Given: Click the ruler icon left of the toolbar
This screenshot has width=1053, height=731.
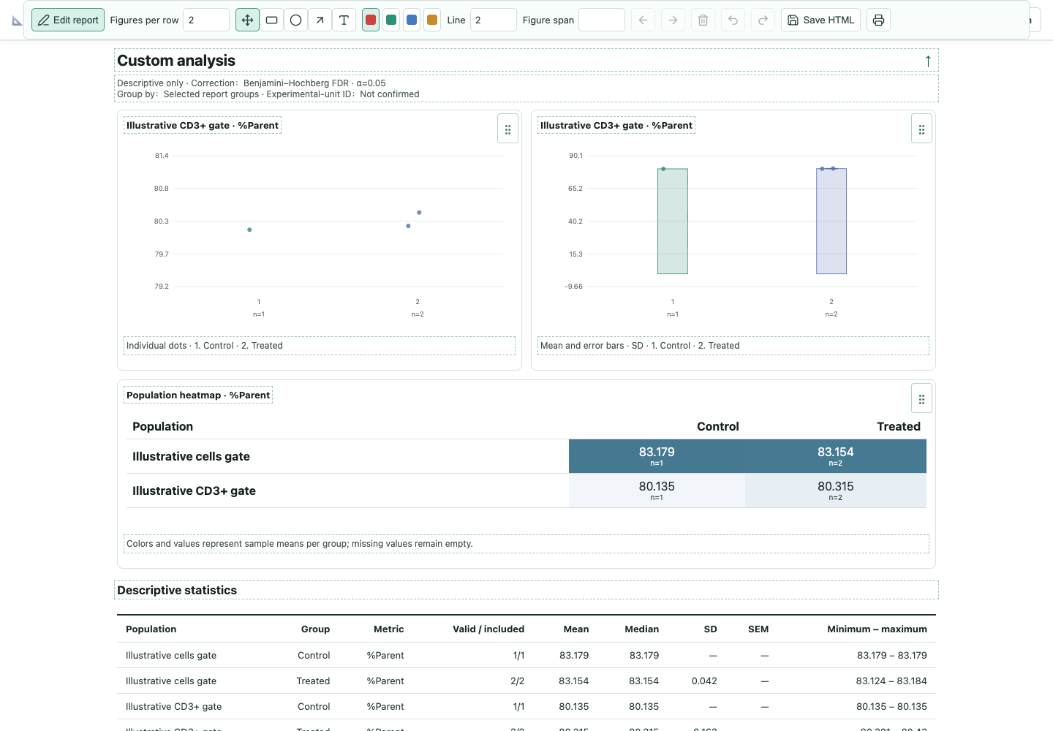Looking at the screenshot, I should tap(17, 20).
